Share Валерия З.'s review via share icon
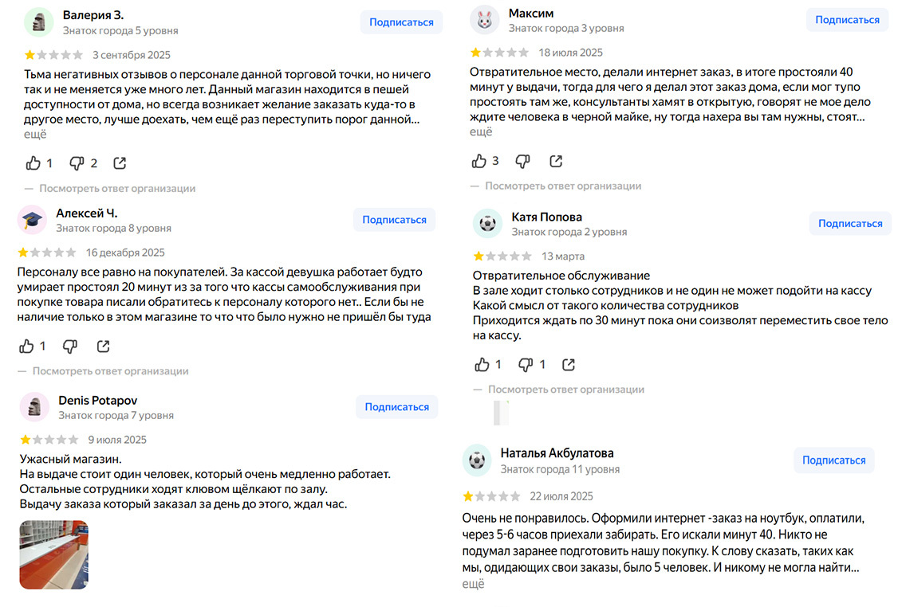This screenshot has width=898, height=607. pos(119,163)
